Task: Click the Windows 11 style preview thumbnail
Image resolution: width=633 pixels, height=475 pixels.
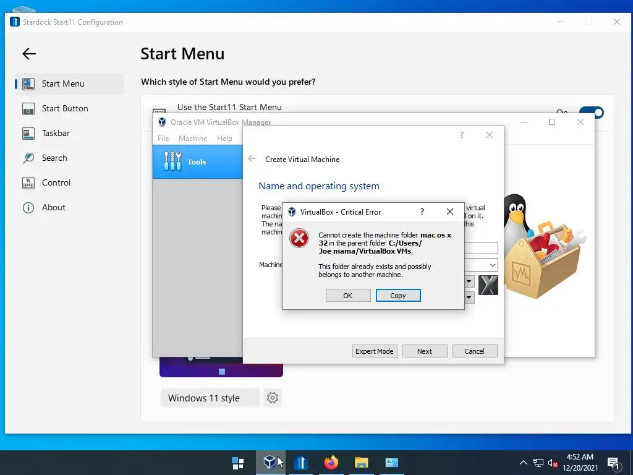Action: click(x=221, y=367)
